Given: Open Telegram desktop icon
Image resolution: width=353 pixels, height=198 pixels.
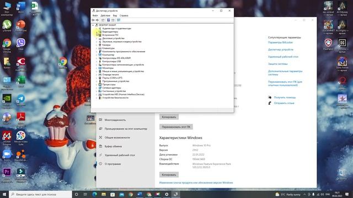Looking at the screenshot, I should point(21,100).
